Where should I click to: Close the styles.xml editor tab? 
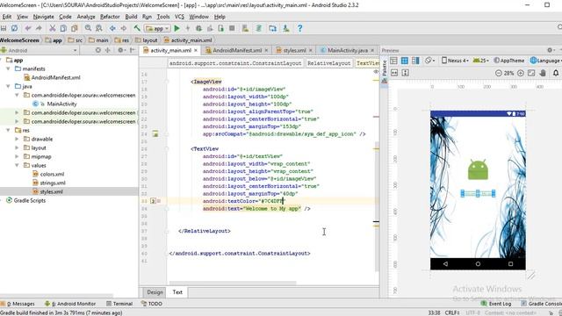(310, 51)
